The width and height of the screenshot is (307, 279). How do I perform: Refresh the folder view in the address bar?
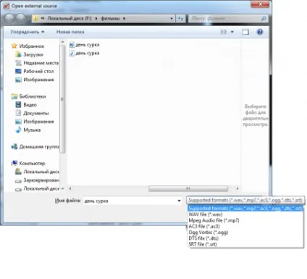point(180,18)
